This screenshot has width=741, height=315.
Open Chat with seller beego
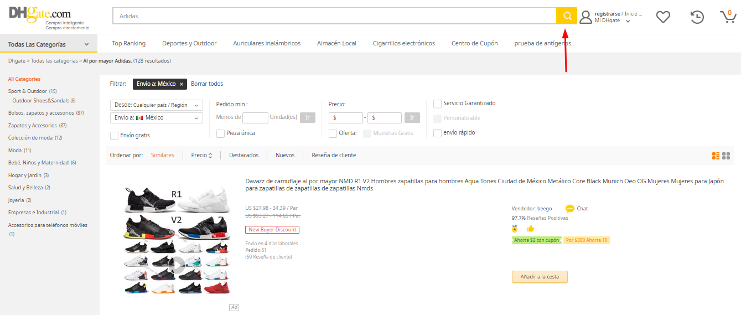pos(577,209)
